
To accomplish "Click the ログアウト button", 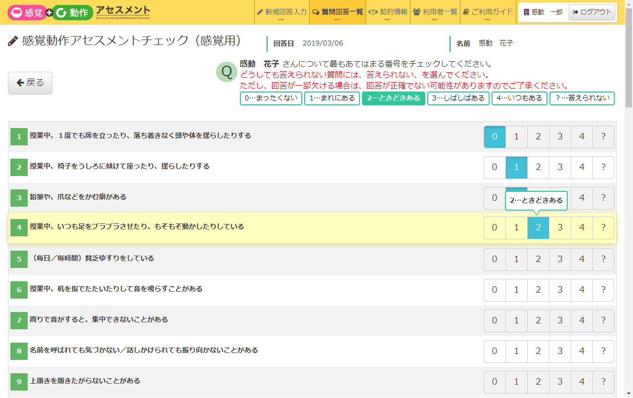I will point(592,12).
